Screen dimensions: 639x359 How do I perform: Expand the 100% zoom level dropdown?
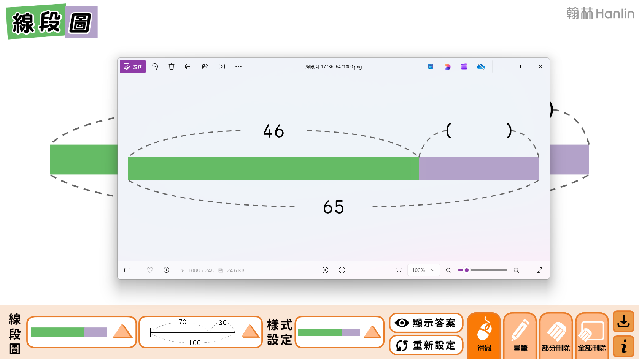coord(423,270)
